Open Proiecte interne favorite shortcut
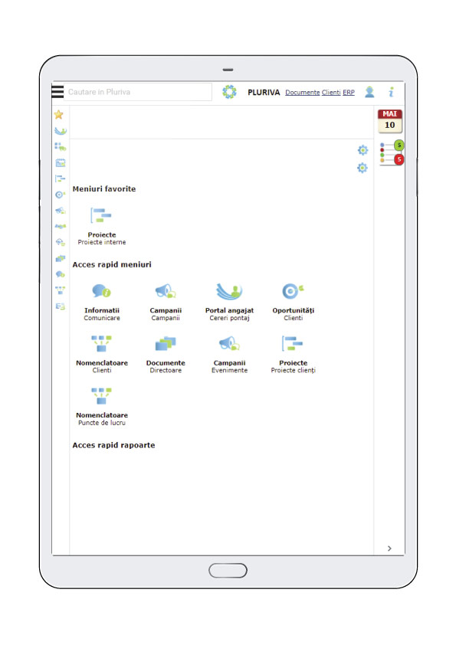The image size is (456, 645). [102, 227]
